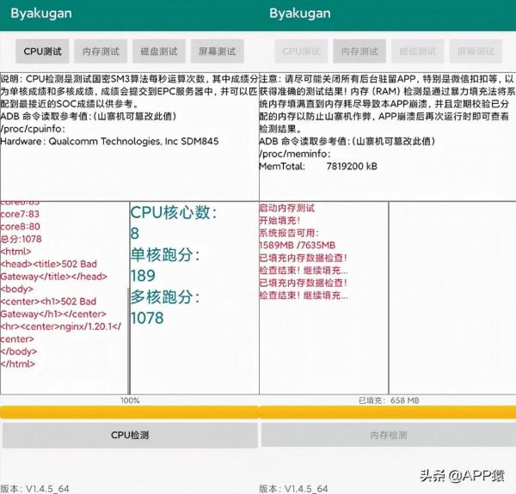The height and width of the screenshot is (494, 516).
Task: Click the CPU核心数 label
Action: coord(174,212)
